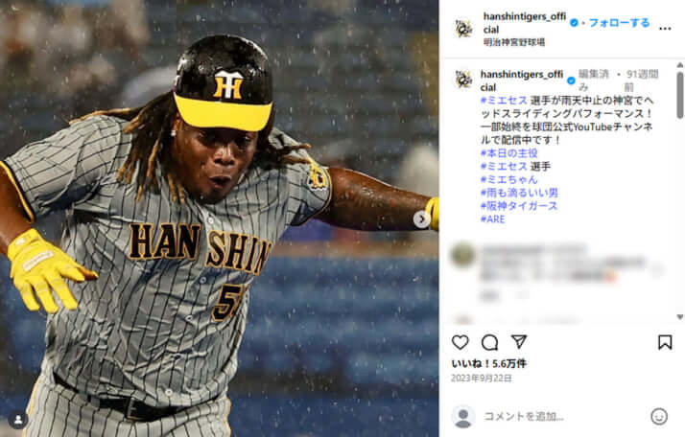This screenshot has width=685, height=437.
Task: Open the three-dot more options menu
Action: coord(665,29)
